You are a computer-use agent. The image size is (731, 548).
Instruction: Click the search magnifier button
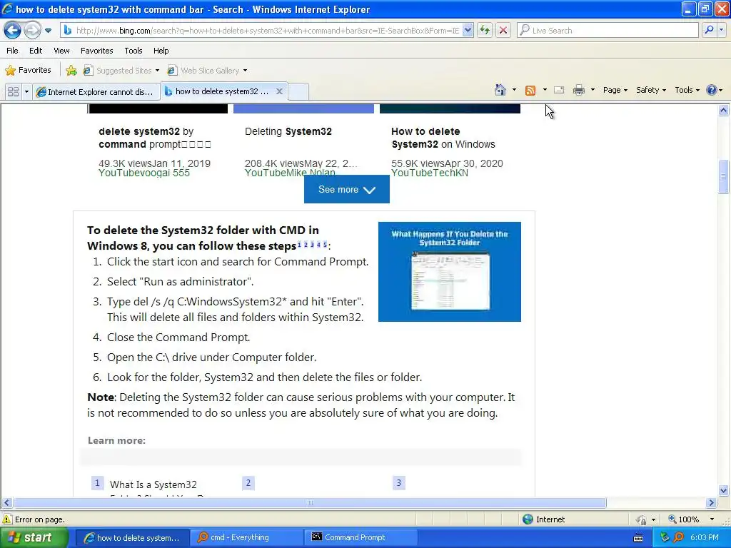point(709,30)
